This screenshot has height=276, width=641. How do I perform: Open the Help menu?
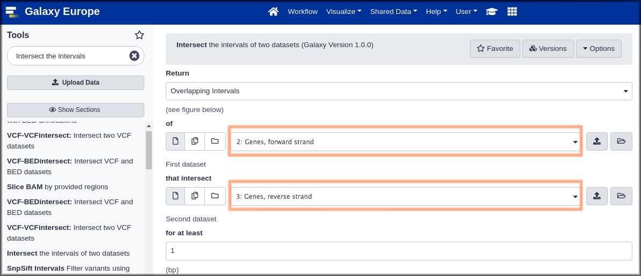tap(437, 11)
